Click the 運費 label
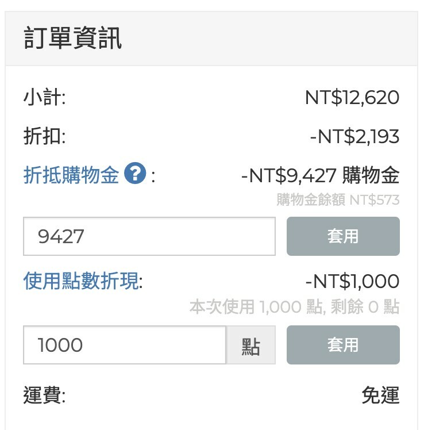Viewport: 424px width, 430px height. pyautogui.click(x=44, y=396)
